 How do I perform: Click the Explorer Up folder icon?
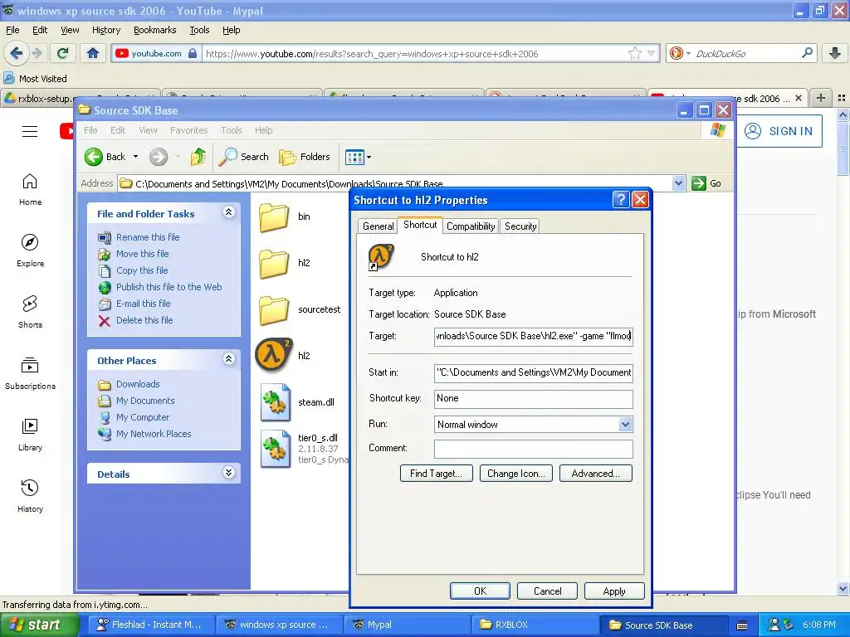pyautogui.click(x=198, y=157)
